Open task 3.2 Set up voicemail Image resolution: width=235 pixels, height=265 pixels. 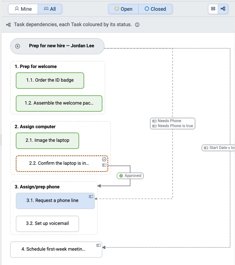click(47, 224)
